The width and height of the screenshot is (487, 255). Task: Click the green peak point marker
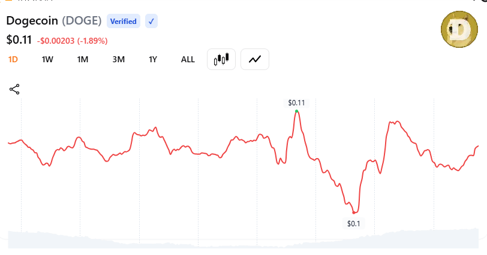[296, 111]
